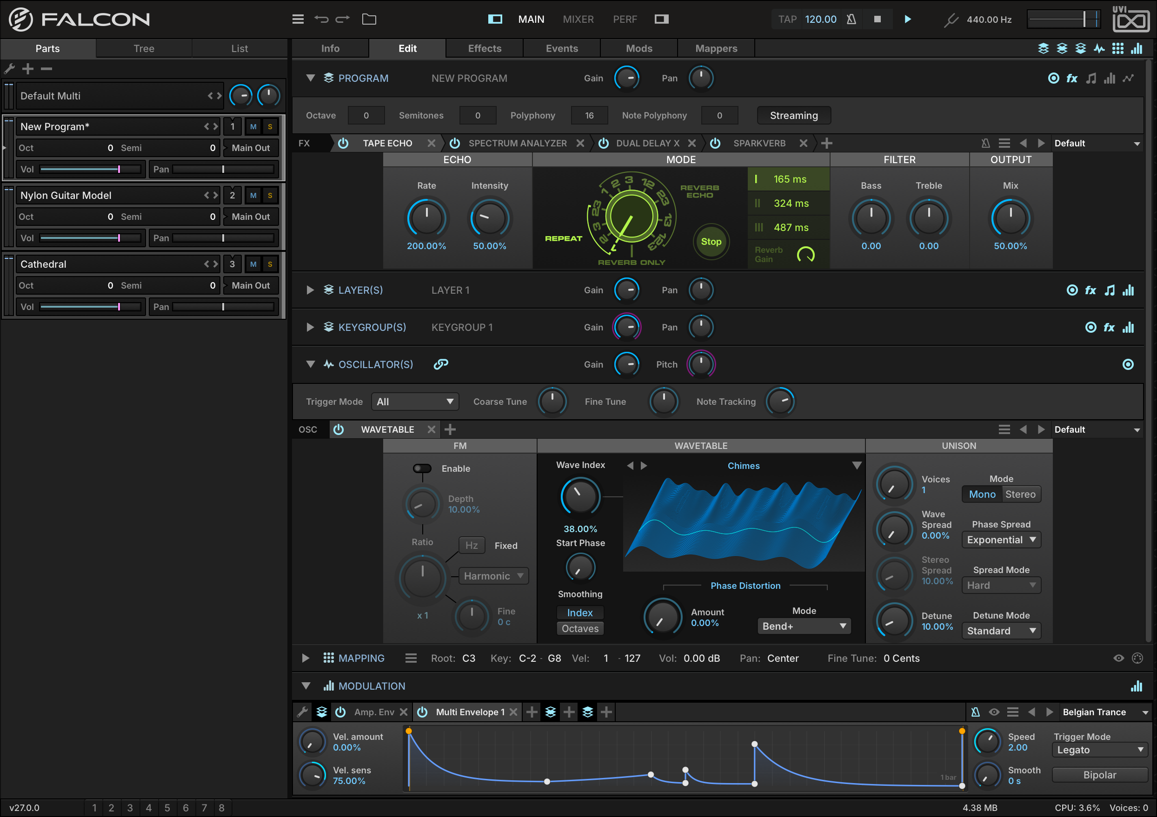Add a new part with plus icon

tap(28, 68)
